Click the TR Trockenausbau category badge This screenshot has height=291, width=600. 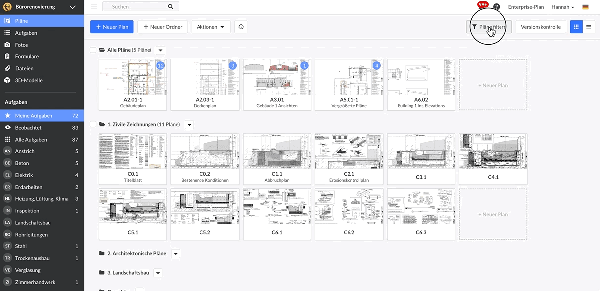point(7,258)
